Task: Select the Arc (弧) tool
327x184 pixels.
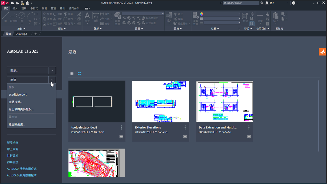Action: point(29,17)
